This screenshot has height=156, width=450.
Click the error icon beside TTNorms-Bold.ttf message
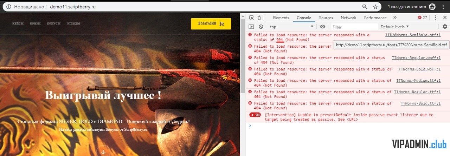pos(250,103)
